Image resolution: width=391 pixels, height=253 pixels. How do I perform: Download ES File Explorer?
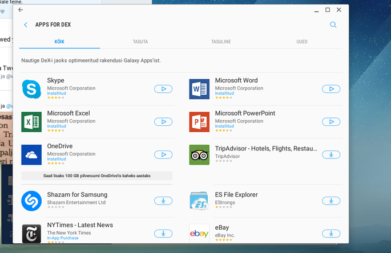point(331,201)
